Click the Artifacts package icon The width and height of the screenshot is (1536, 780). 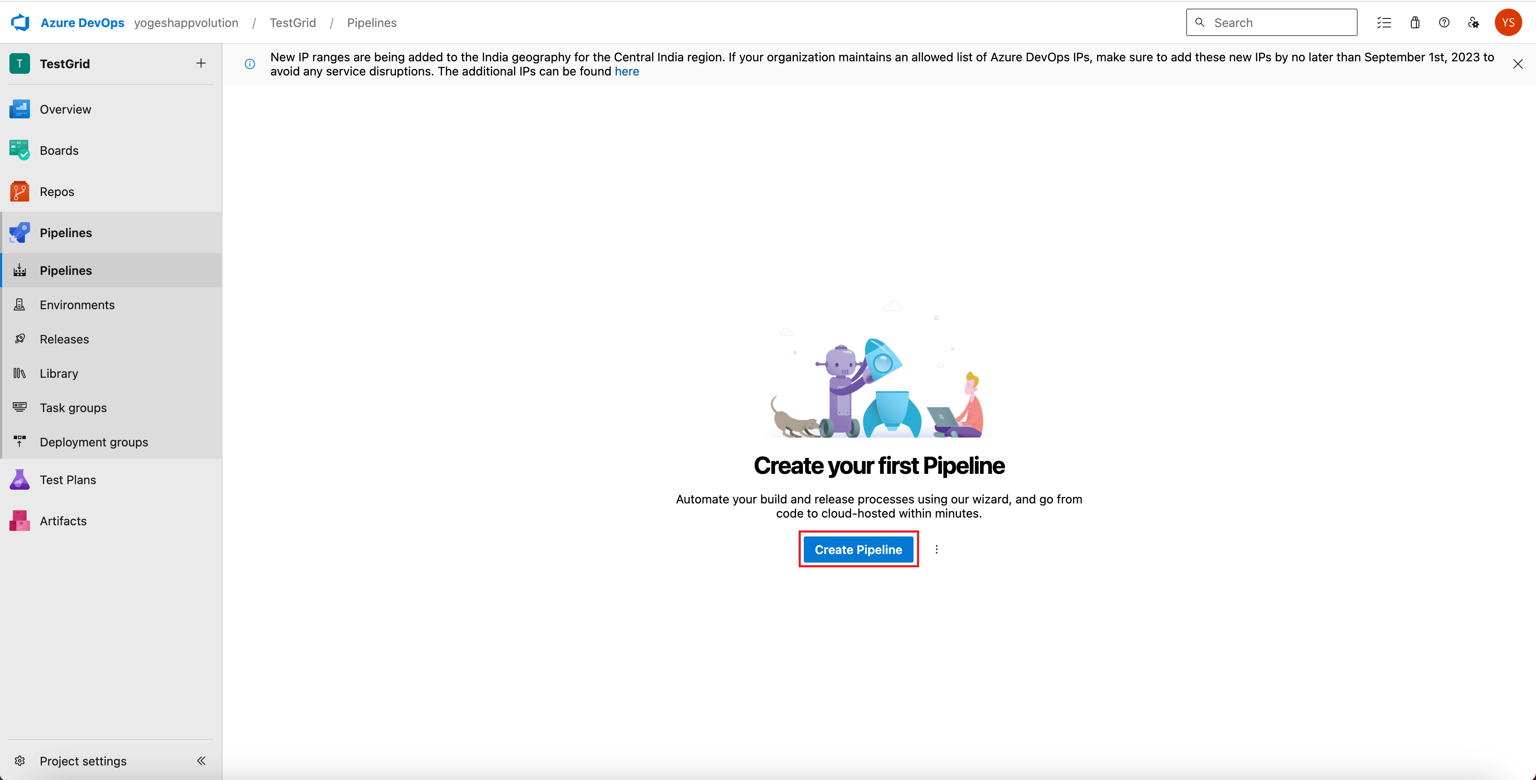pos(20,521)
